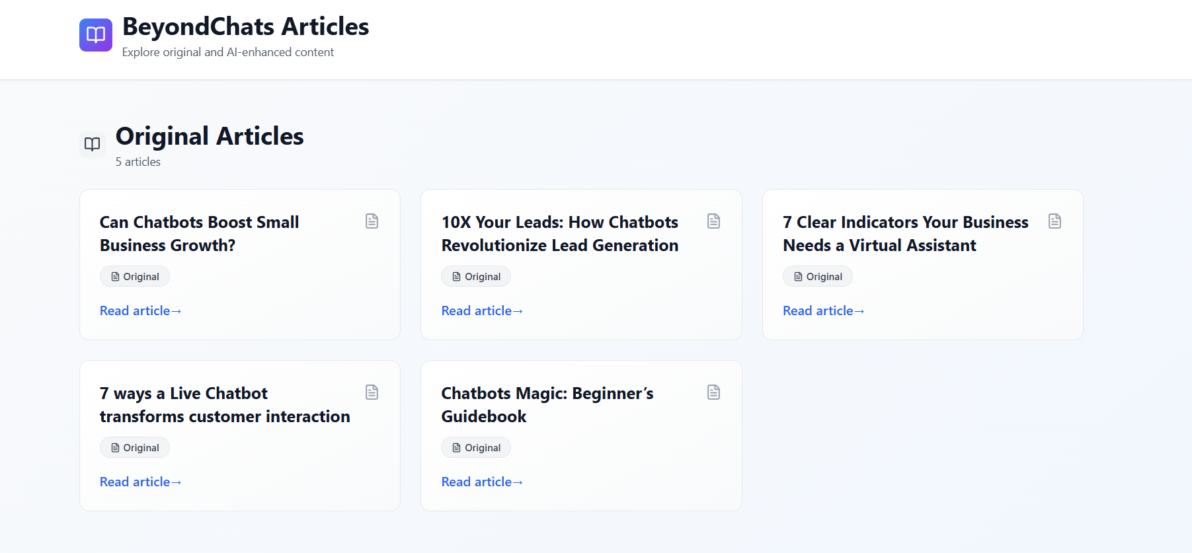Click the document icon on the Chatbots Boost Small Business card
The height and width of the screenshot is (553, 1192).
click(372, 221)
